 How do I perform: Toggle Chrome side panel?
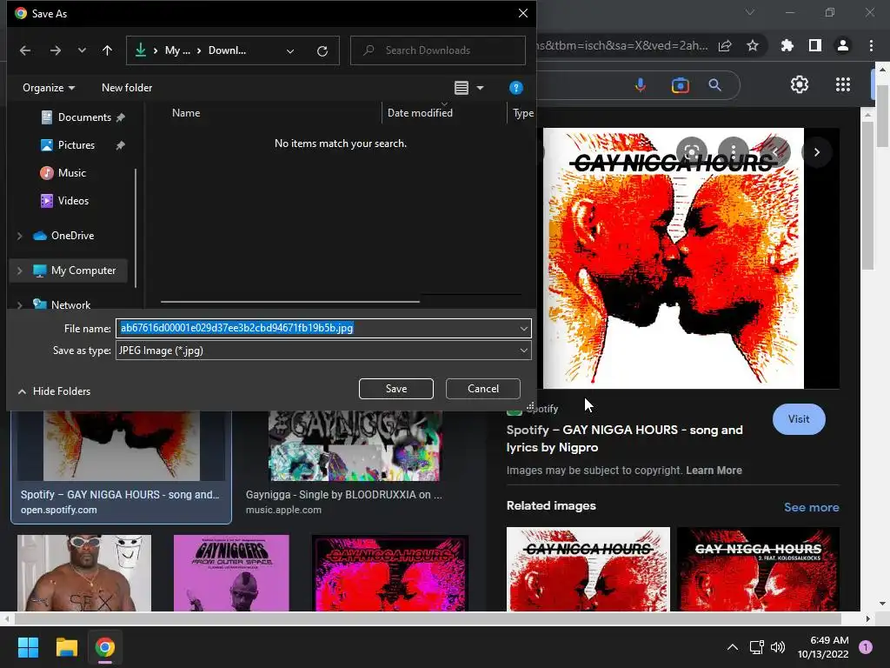coord(815,45)
